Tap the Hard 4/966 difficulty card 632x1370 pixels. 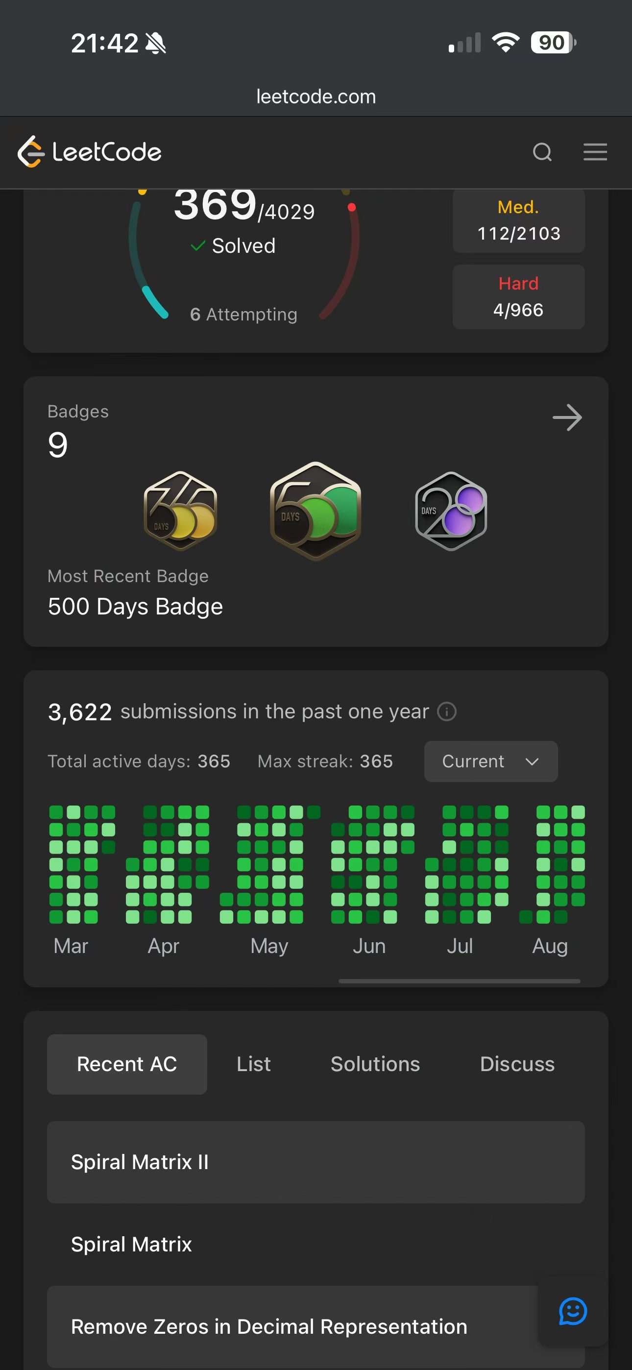(x=519, y=297)
